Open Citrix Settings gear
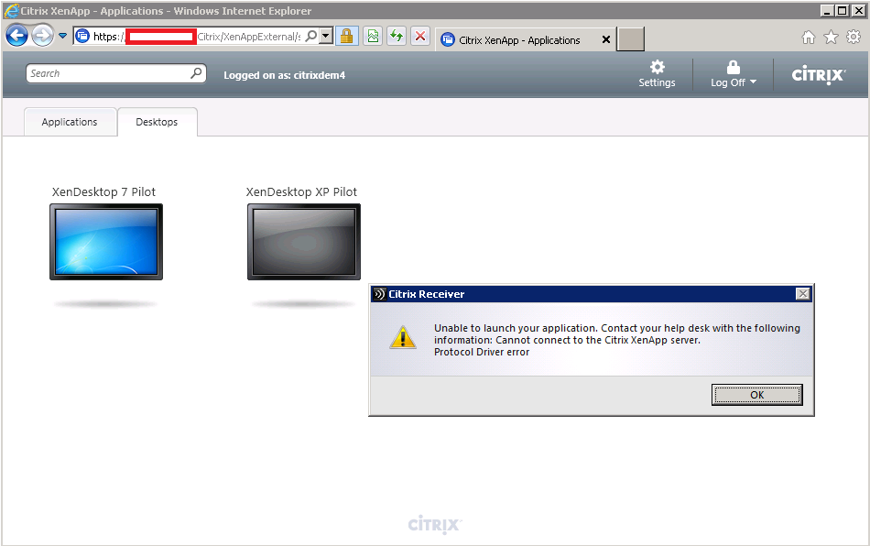This screenshot has height=546, width=870. [657, 74]
